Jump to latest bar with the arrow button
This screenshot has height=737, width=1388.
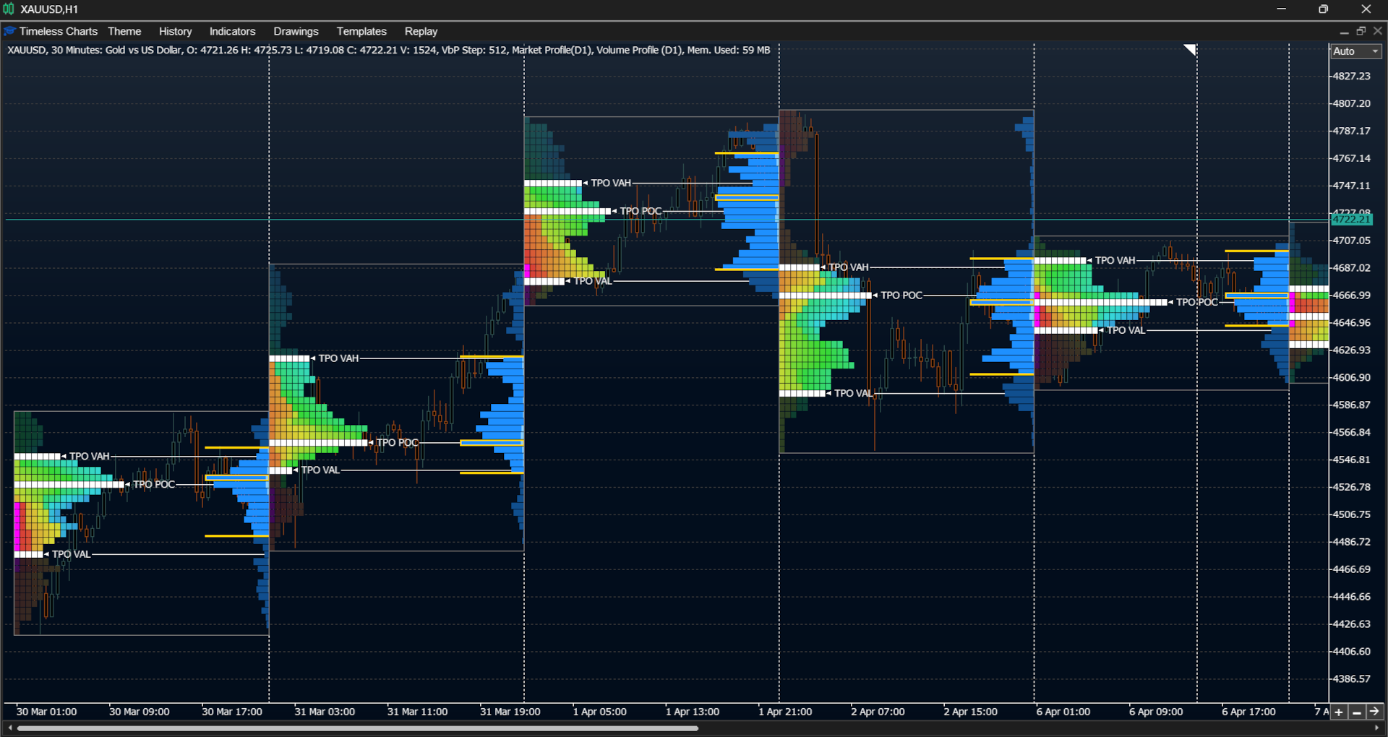pos(1374,712)
